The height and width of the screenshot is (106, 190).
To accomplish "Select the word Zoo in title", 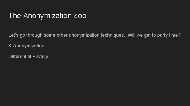I will click(80, 16).
